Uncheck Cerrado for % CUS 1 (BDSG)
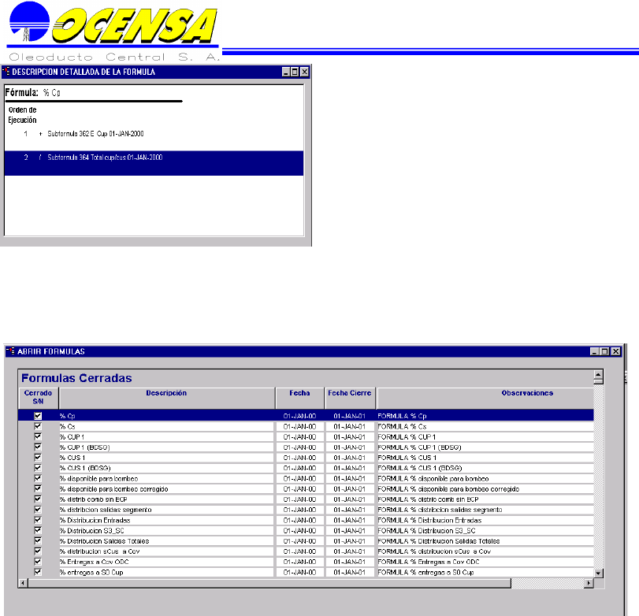639x616 pixels. 38,468
